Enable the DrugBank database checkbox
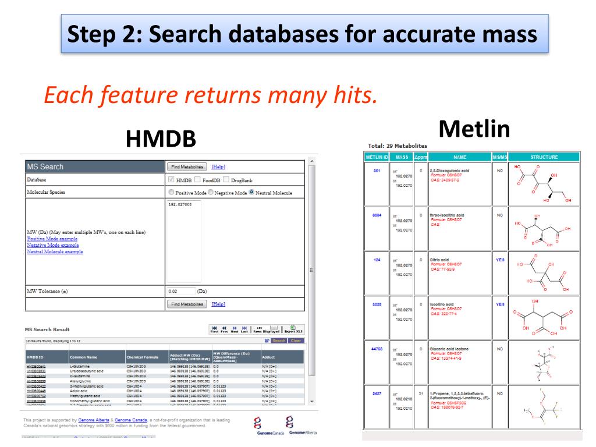The image size is (596, 447). point(226,179)
